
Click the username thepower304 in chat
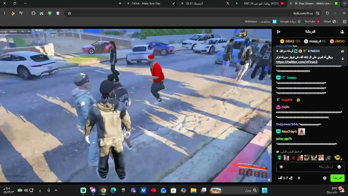point(287,124)
